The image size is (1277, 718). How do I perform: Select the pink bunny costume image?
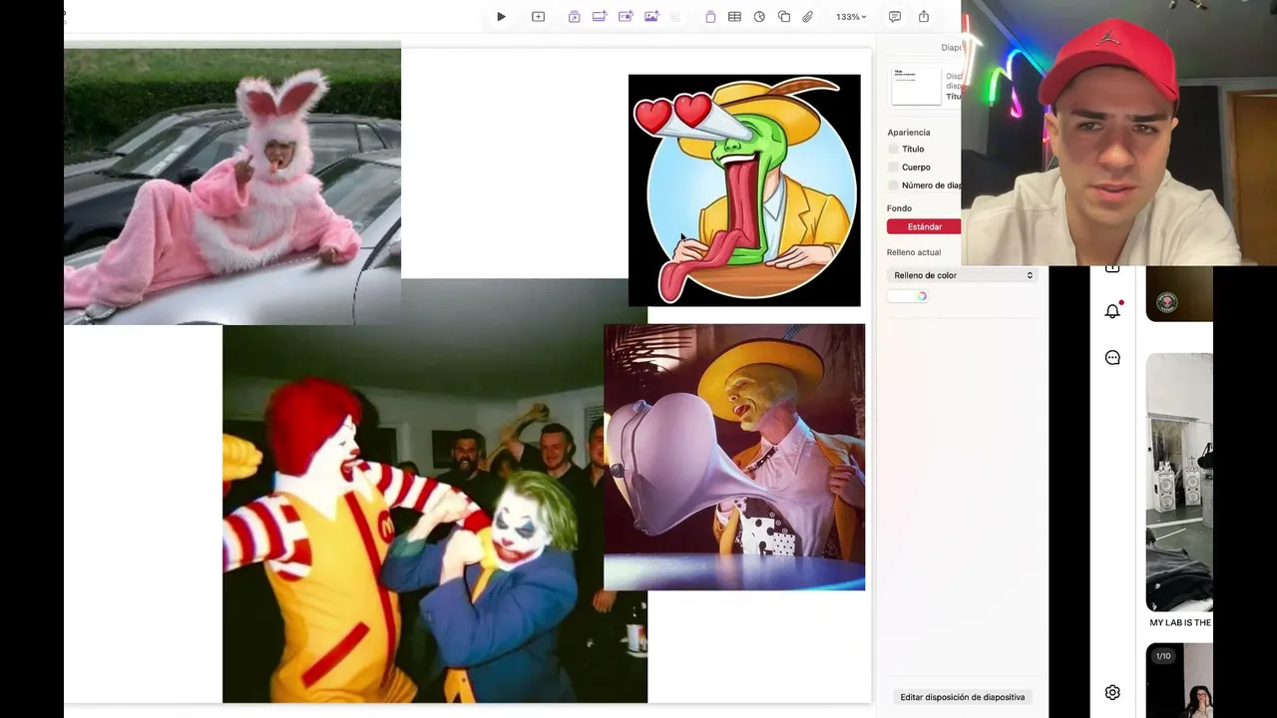pyautogui.click(x=232, y=186)
